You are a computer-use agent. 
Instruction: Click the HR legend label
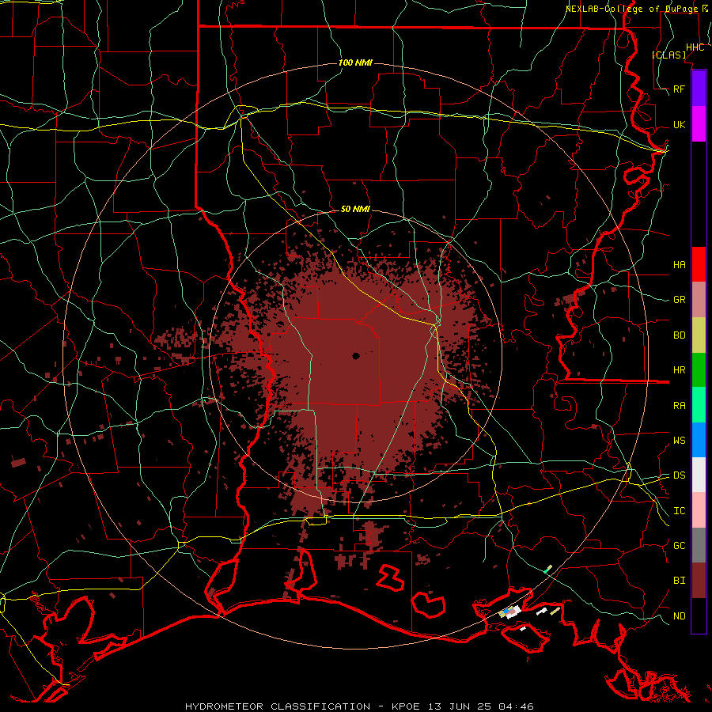[x=679, y=370]
